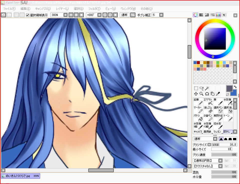The width and height of the screenshot is (240, 184).
Task: Select the flat hard brush edge shape
Action: [235, 139]
